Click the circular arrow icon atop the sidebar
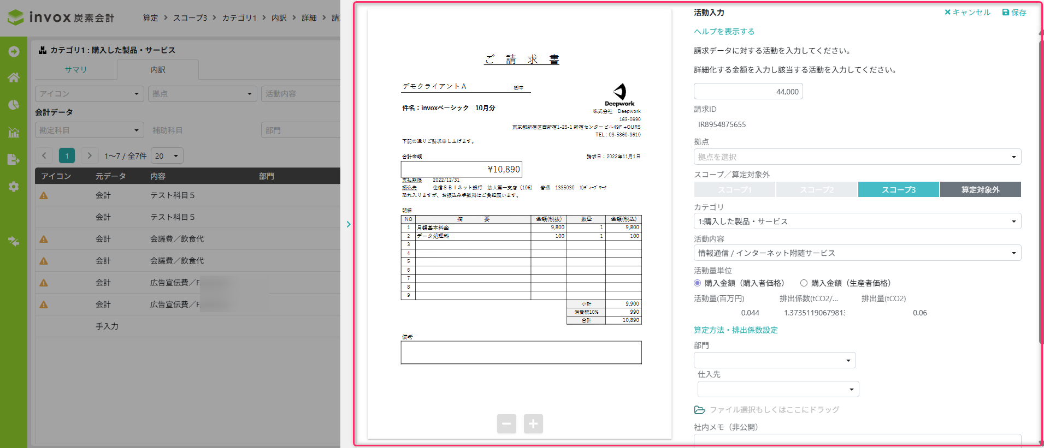 (14, 51)
